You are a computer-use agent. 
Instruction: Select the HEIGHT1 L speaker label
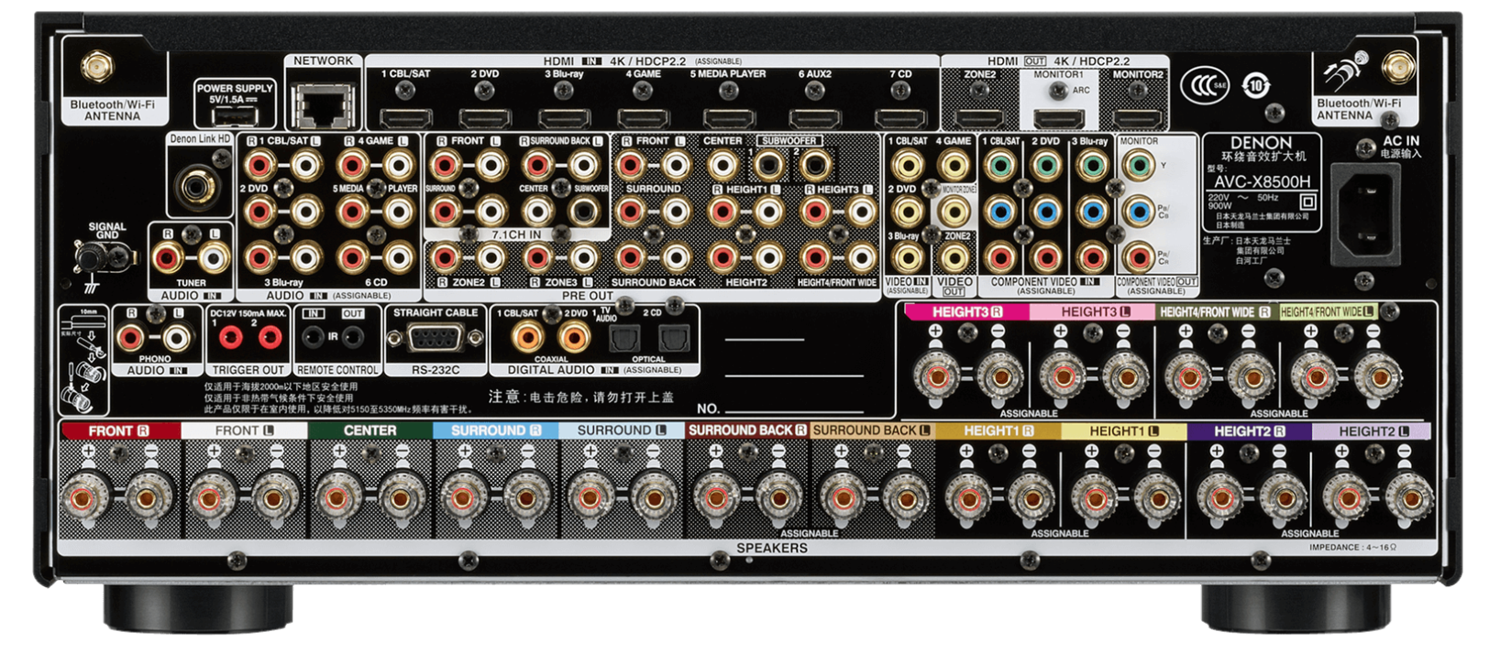click(x=1124, y=431)
